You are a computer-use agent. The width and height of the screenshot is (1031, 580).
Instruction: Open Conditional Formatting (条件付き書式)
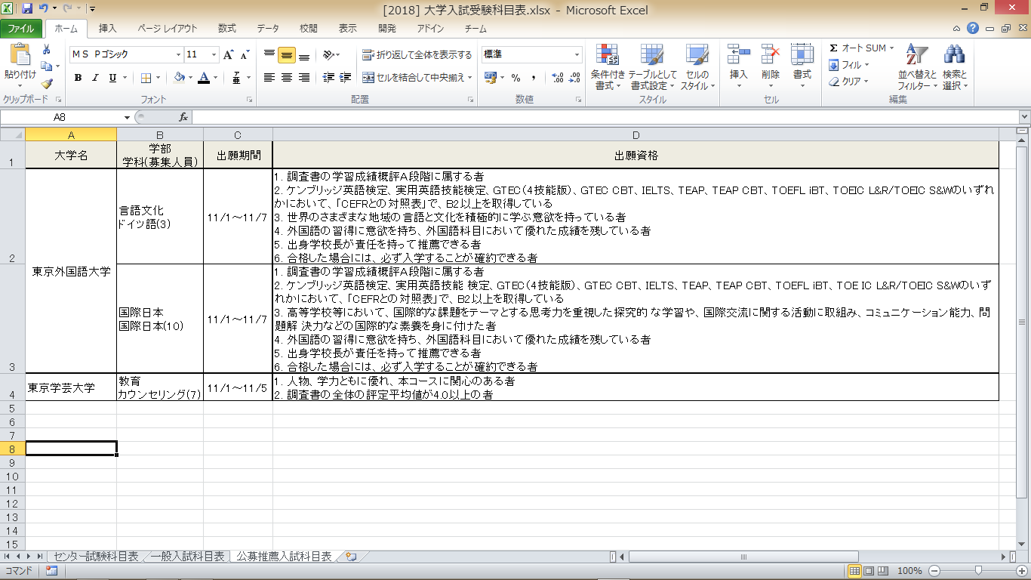click(608, 67)
